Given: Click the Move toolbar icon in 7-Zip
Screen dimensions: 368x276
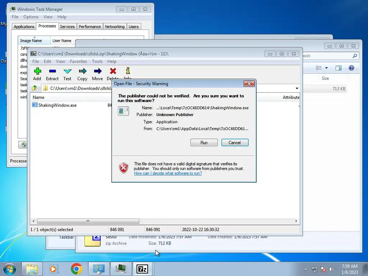Looking at the screenshot, I should coord(98,71).
